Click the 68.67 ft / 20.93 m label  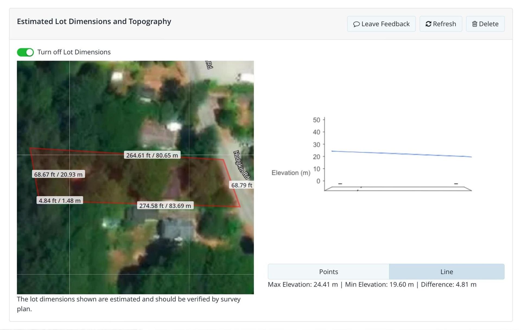pos(58,174)
